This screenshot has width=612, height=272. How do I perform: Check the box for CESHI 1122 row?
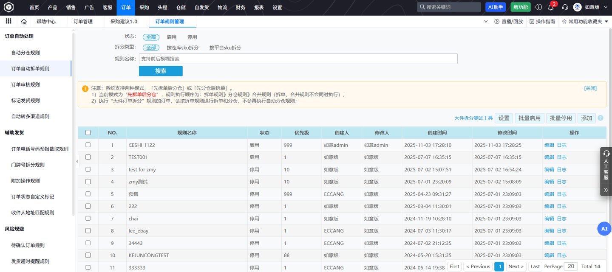(x=88, y=145)
